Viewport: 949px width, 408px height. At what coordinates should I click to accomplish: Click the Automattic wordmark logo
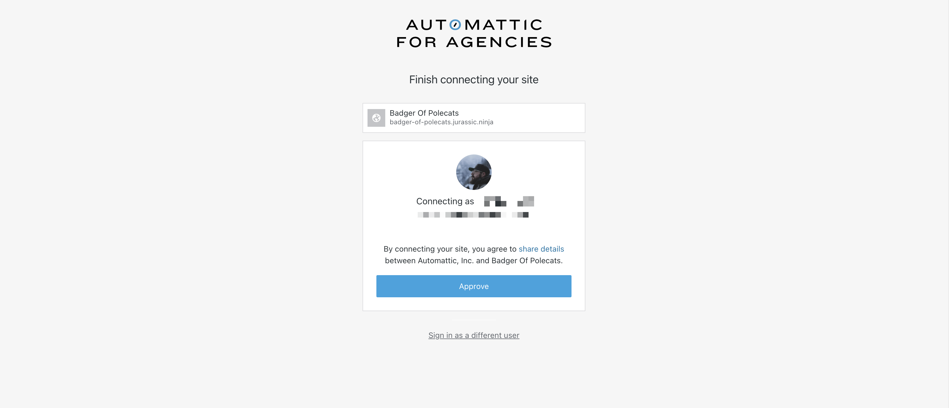tap(474, 25)
